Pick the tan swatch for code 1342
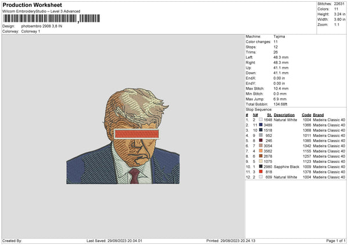The height and width of the screenshot is (245, 348). pyautogui.click(x=260, y=146)
